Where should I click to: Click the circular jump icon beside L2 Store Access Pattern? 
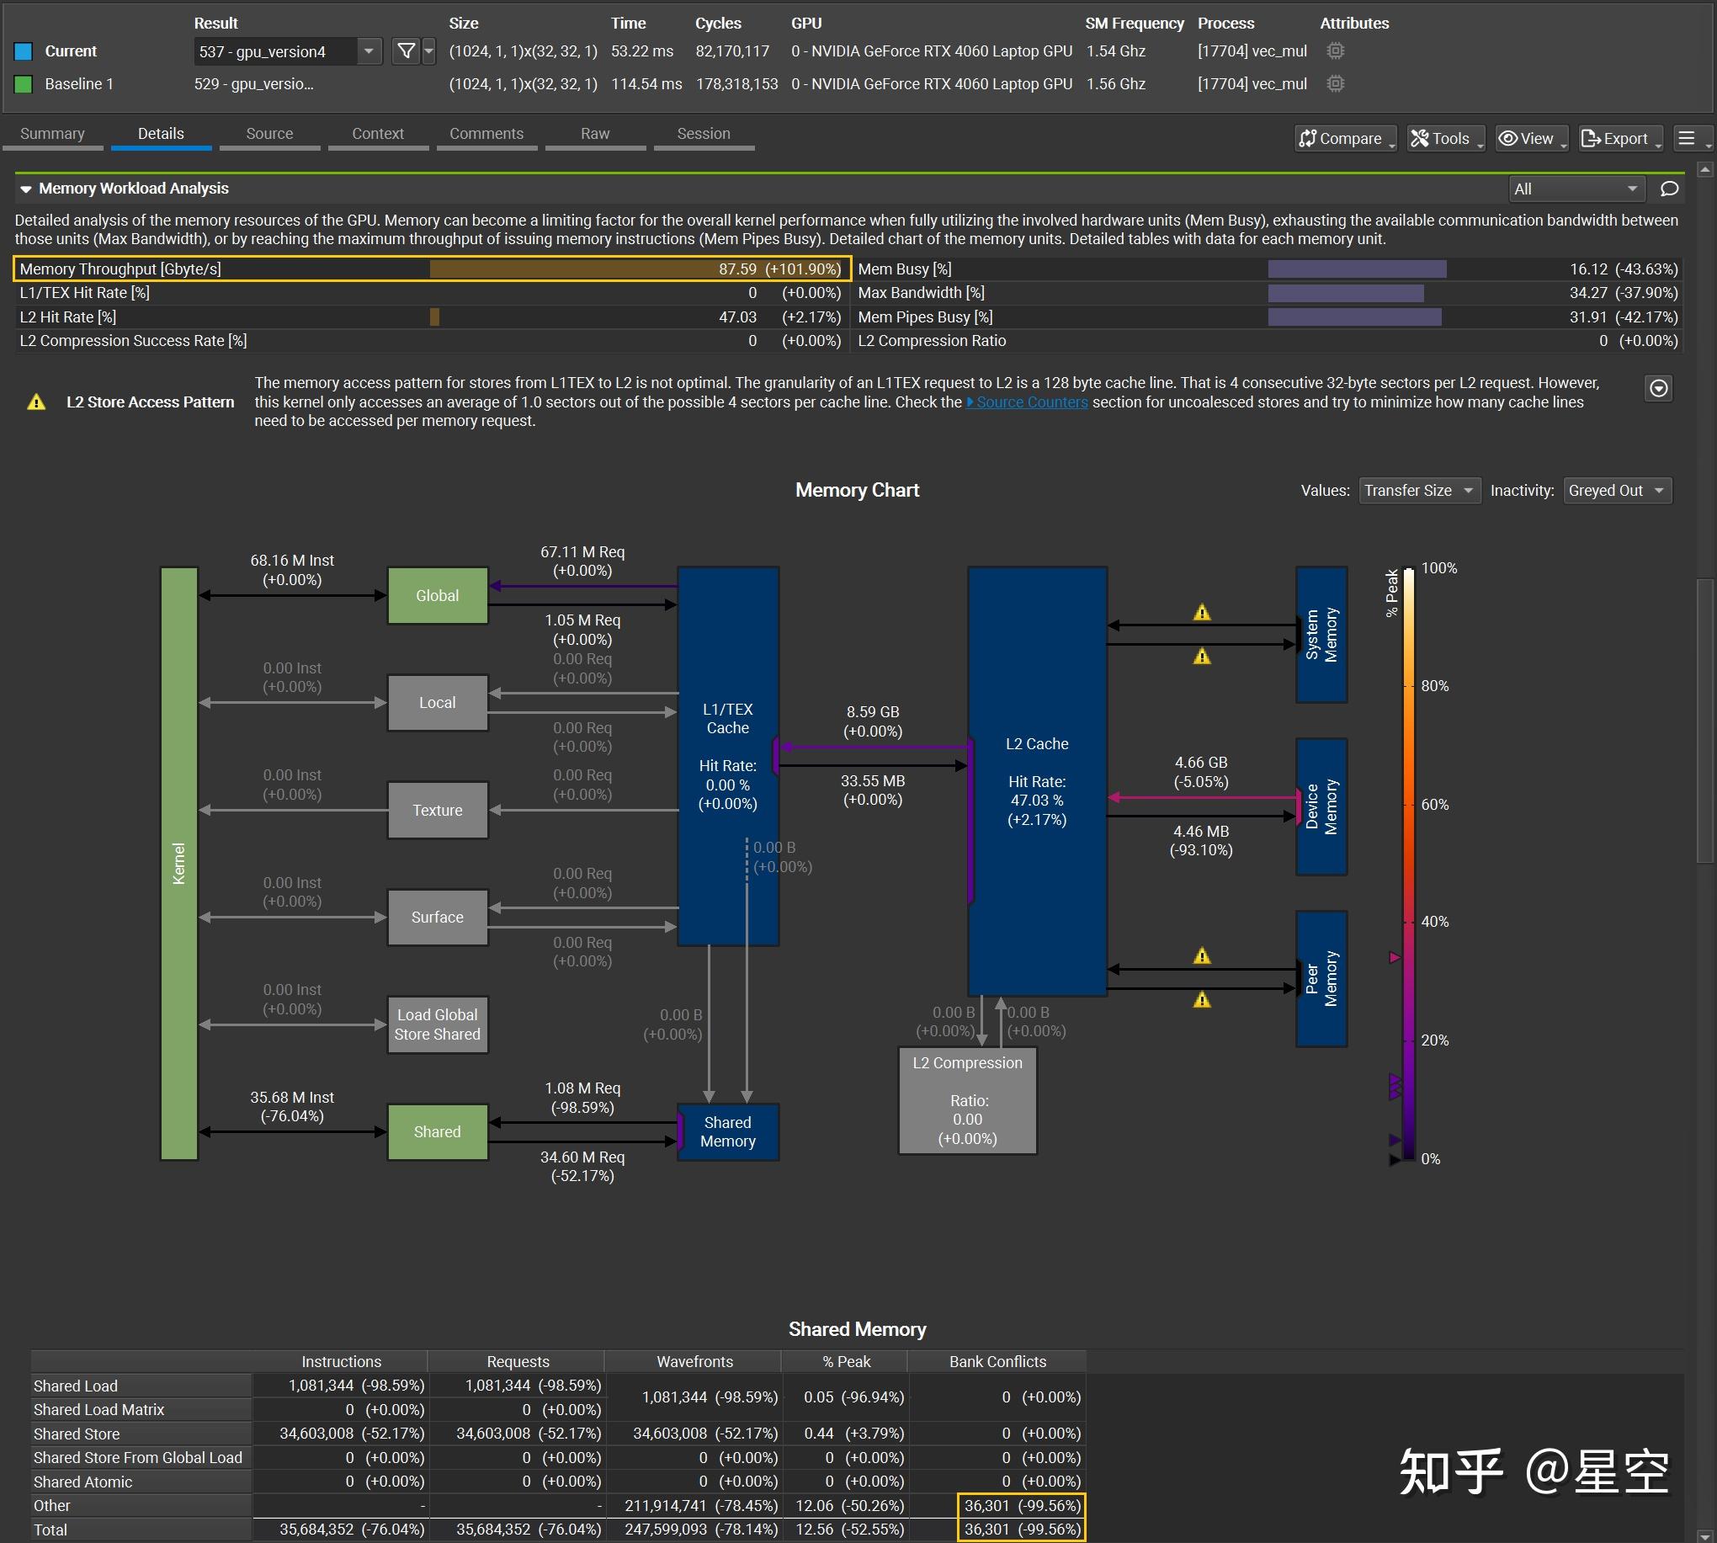point(1659,388)
